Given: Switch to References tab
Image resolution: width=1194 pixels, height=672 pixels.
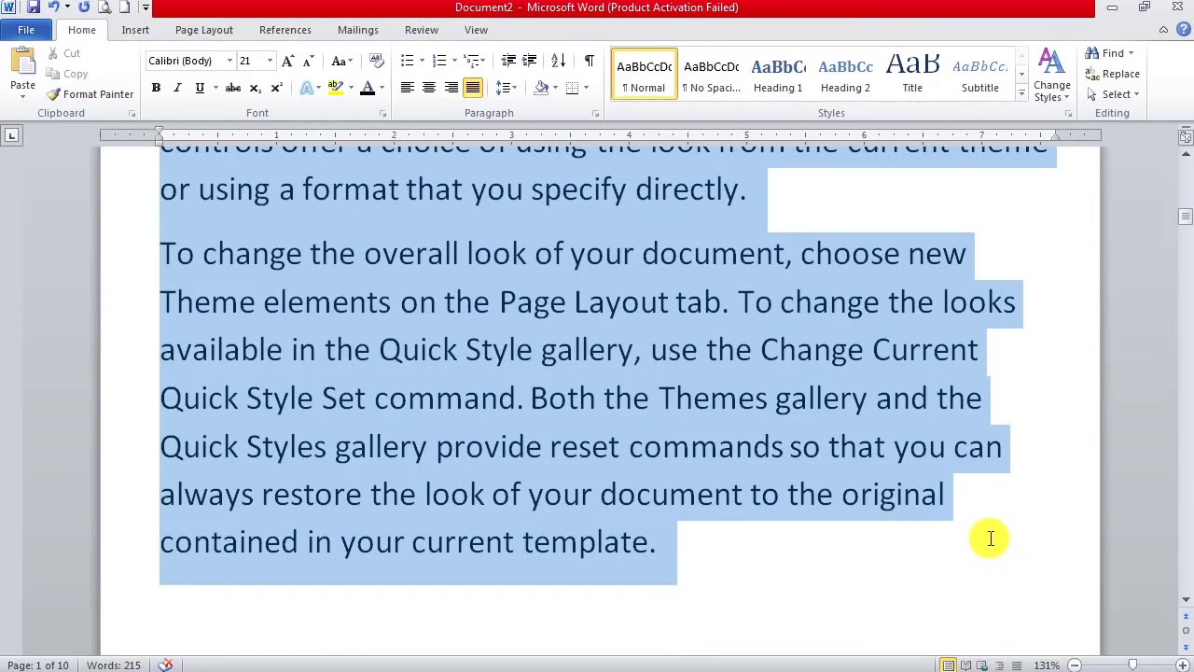Looking at the screenshot, I should tap(285, 30).
